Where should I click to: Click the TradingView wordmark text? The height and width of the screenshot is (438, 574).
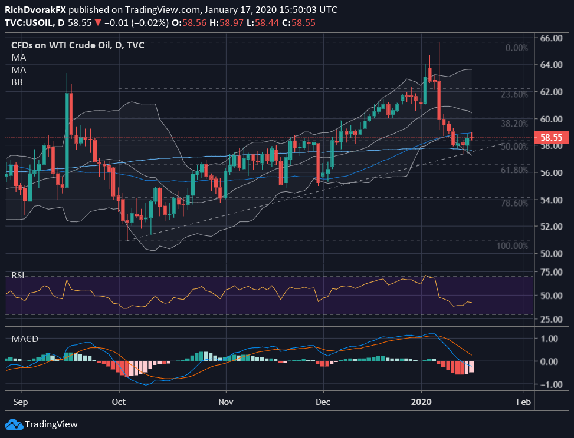(x=51, y=424)
